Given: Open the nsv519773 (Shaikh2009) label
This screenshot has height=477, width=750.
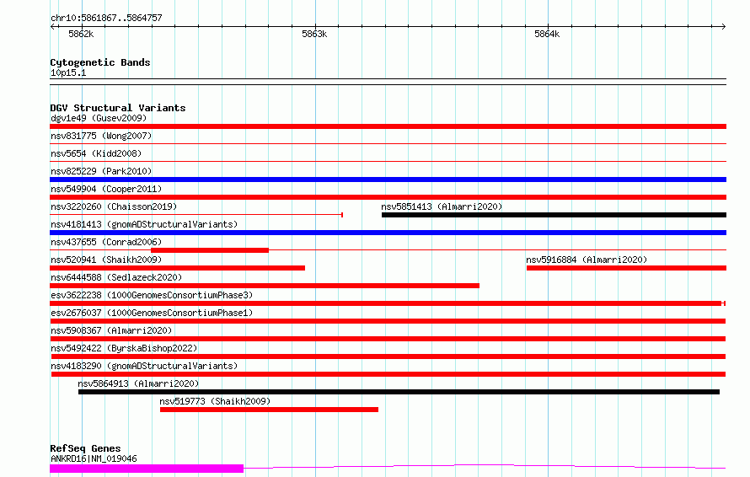Looking at the screenshot, I should click(215, 401).
